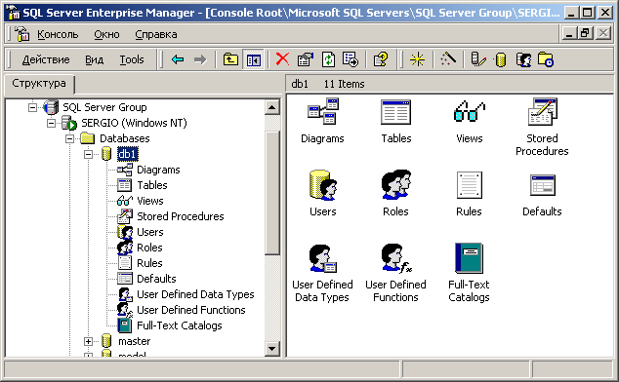Select Tables in the tree
619x382 pixels.
coord(152,185)
